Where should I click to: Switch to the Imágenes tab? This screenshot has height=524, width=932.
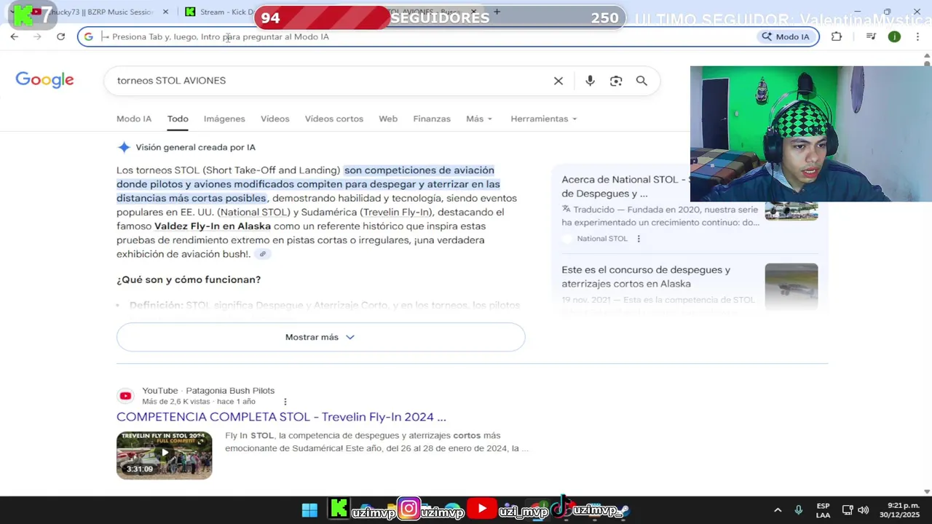tap(224, 119)
